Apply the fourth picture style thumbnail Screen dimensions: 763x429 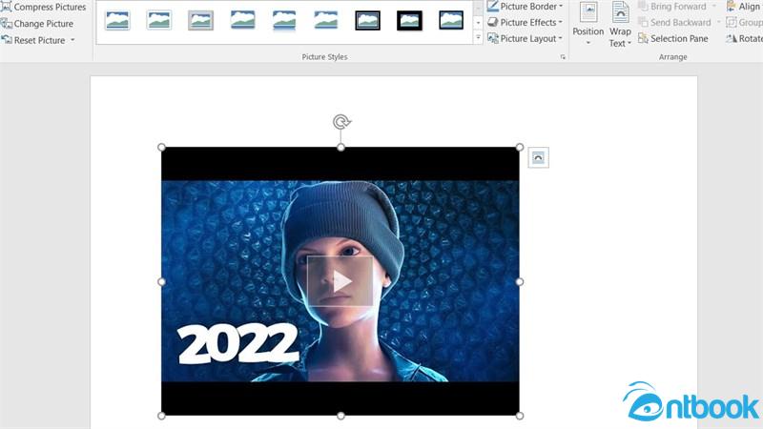(x=242, y=20)
